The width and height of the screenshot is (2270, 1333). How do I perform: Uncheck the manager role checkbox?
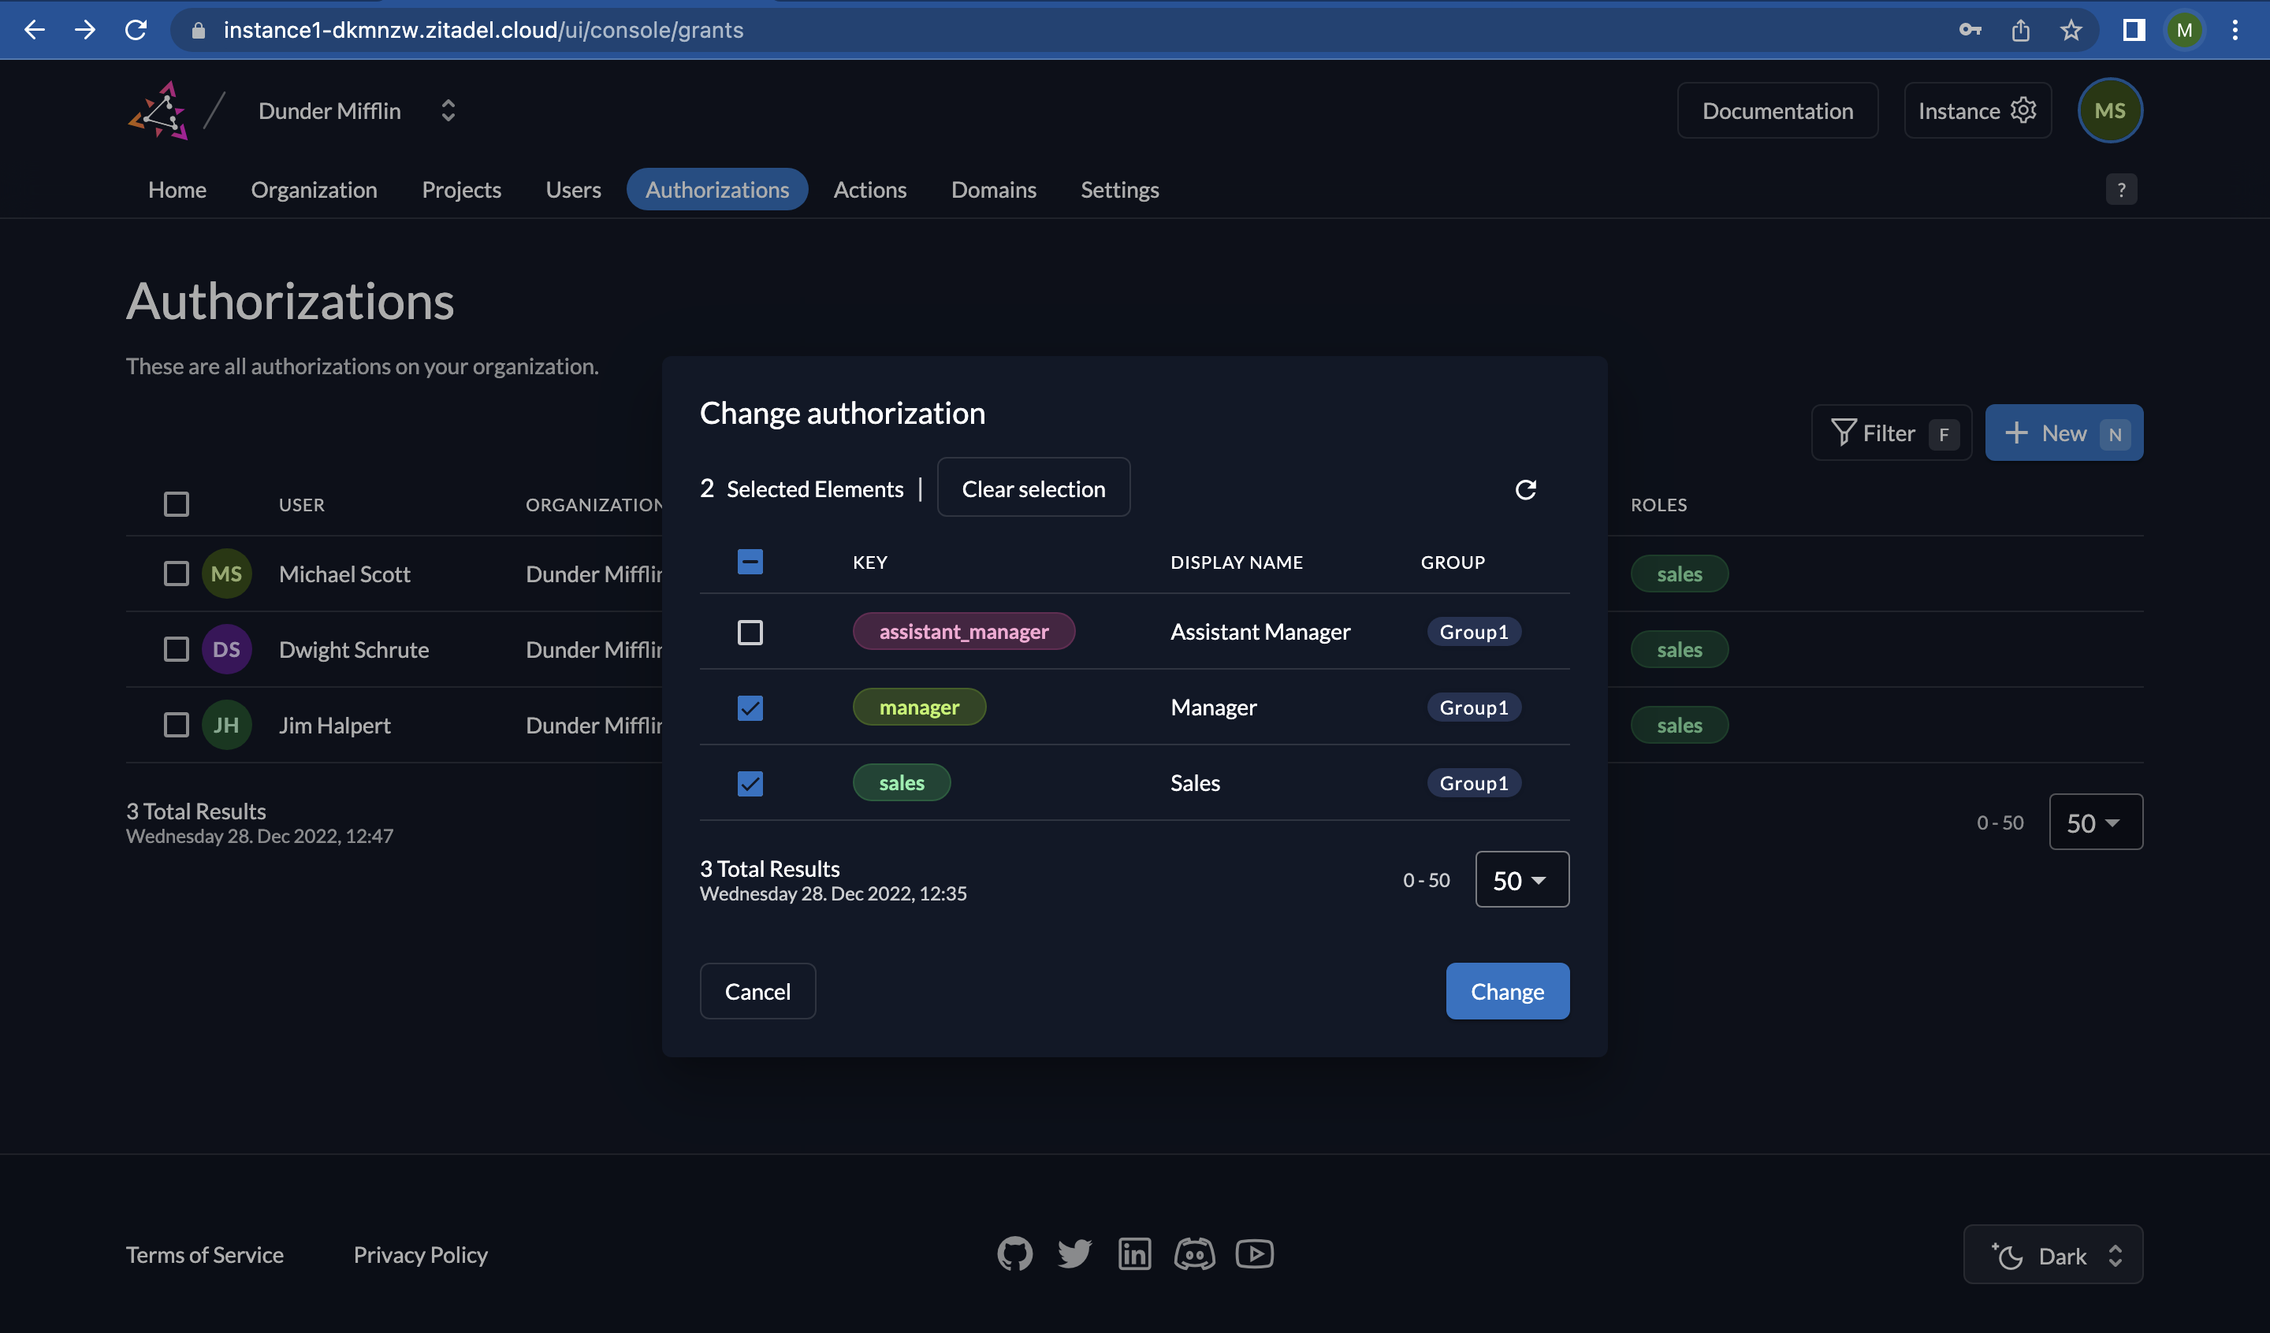[750, 708]
